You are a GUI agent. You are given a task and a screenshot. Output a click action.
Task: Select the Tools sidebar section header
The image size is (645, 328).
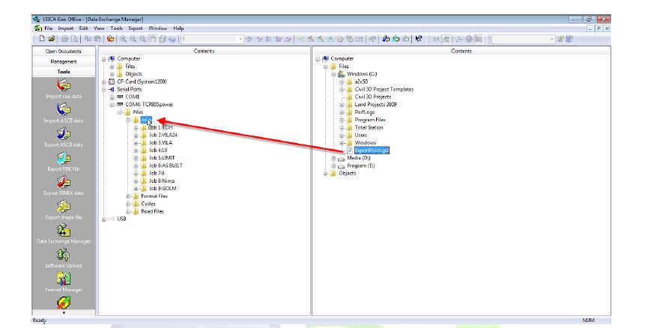pyautogui.click(x=64, y=72)
